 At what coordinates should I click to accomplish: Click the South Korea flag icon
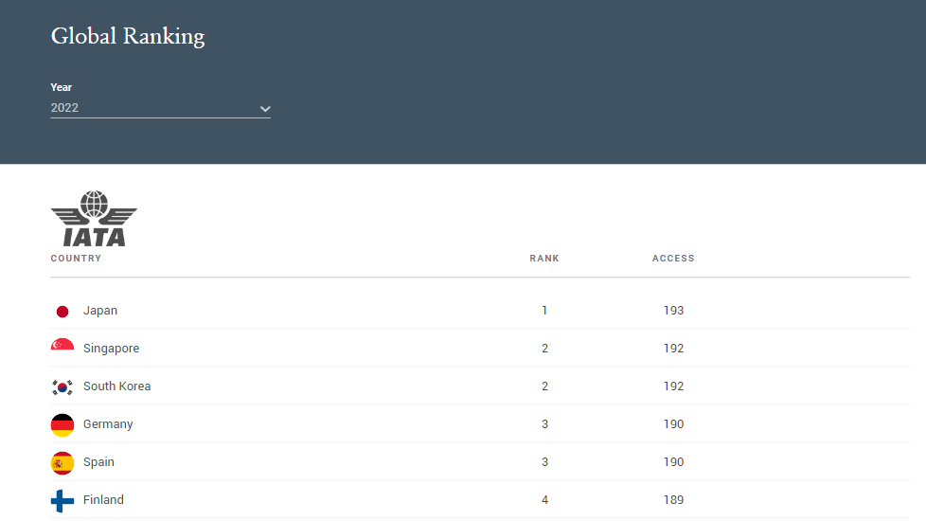pyautogui.click(x=62, y=386)
